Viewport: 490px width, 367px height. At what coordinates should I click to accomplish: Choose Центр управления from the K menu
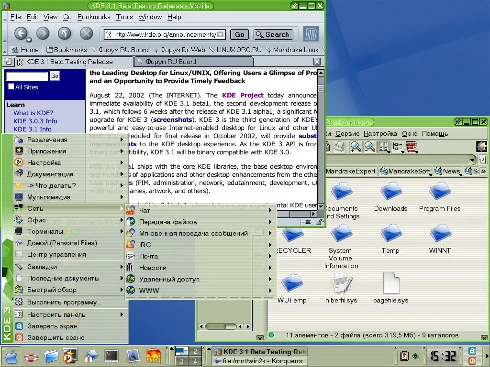[x=70, y=254]
